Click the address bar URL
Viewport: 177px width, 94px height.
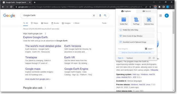click(81, 7)
